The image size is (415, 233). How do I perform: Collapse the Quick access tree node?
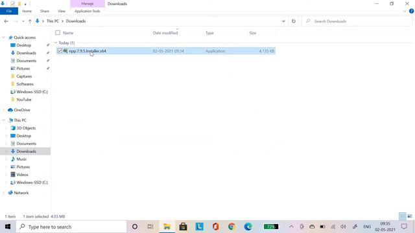pos(4,38)
